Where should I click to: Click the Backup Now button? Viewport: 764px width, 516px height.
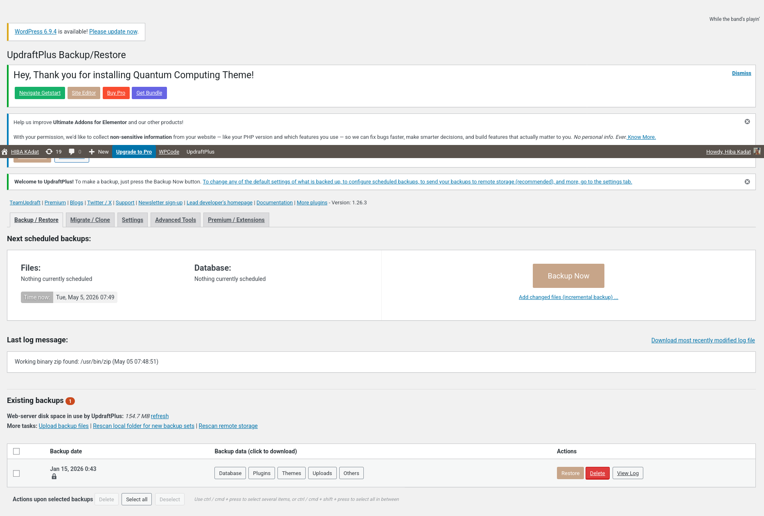coord(568,276)
